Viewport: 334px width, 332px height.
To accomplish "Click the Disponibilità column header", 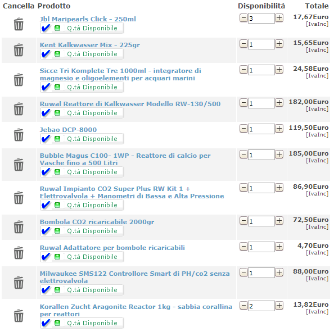I will point(261,6).
